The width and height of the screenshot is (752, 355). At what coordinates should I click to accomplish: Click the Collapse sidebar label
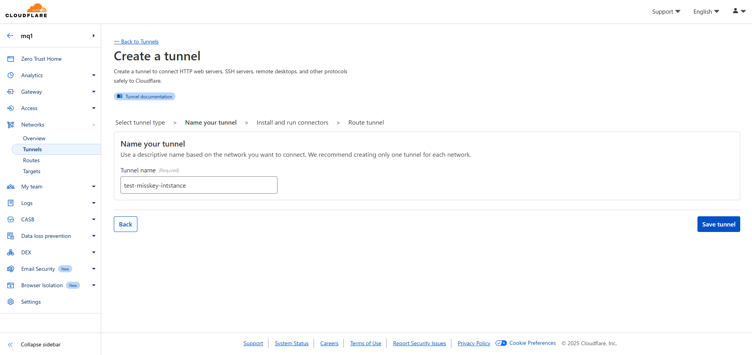(x=41, y=345)
